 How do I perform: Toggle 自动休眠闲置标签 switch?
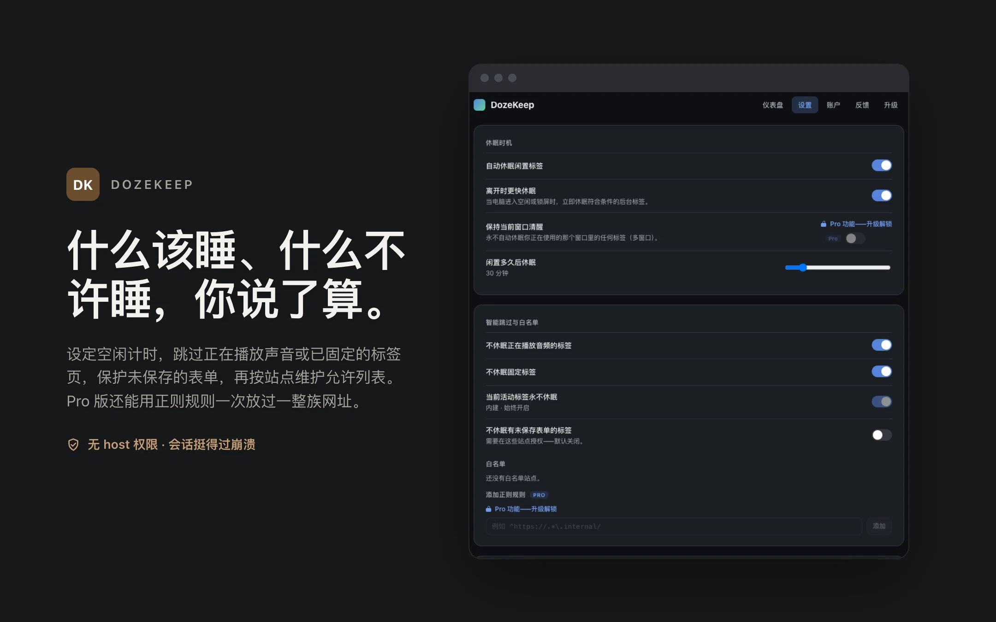point(882,165)
